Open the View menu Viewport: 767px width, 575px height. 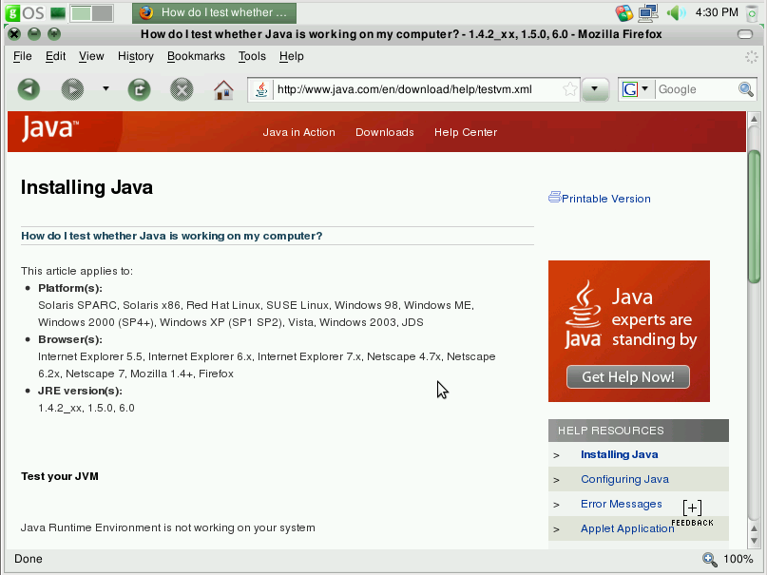(x=91, y=56)
